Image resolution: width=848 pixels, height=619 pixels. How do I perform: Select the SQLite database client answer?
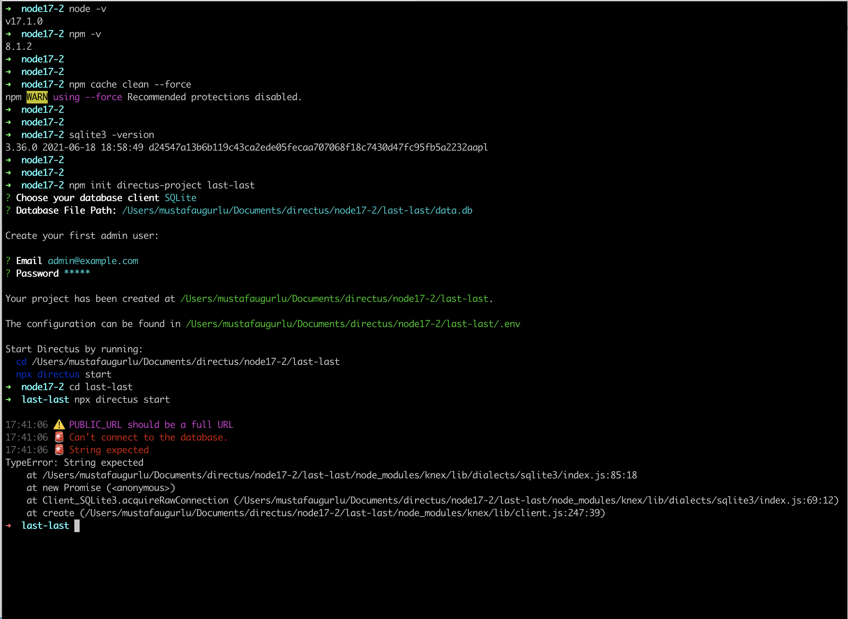[180, 197]
